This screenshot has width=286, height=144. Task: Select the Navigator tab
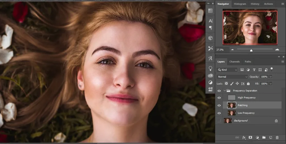(x=223, y=4)
